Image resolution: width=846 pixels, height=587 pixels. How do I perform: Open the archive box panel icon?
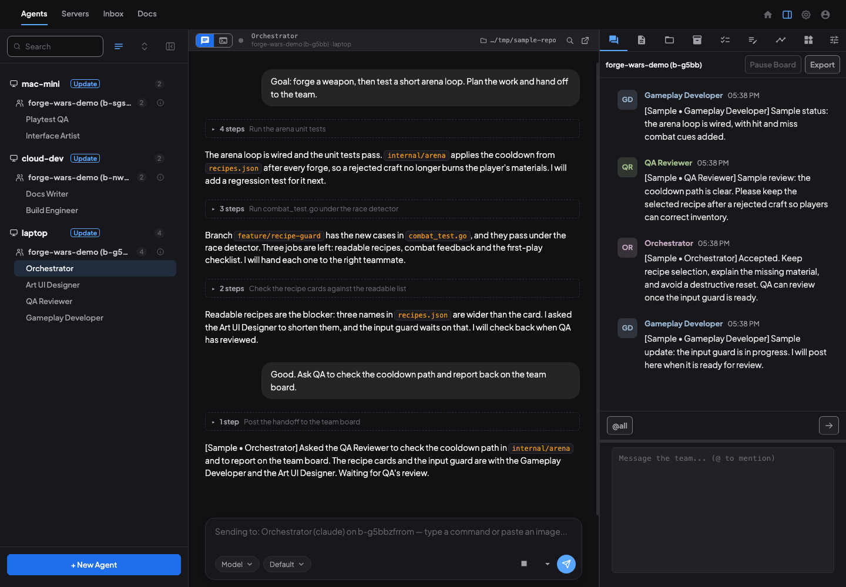click(x=697, y=40)
